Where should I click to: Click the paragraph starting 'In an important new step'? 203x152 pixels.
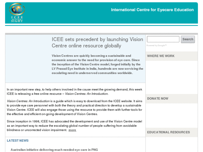pyautogui.click(x=75, y=91)
